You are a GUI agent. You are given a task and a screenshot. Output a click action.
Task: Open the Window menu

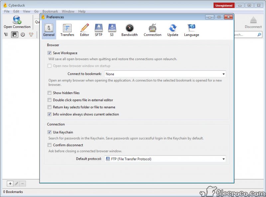pos(68,11)
